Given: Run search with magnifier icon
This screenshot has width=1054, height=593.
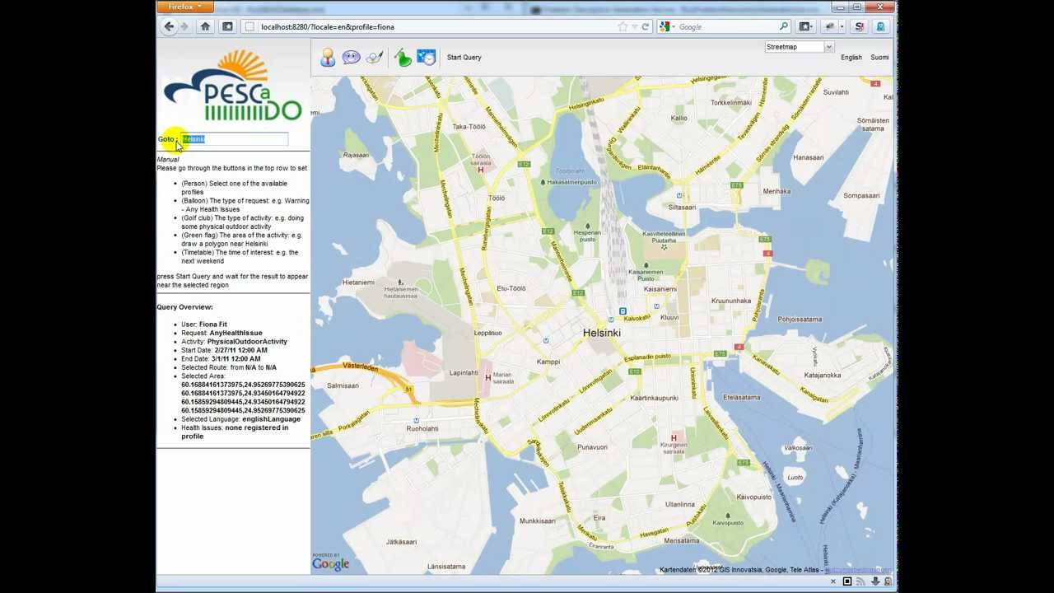Looking at the screenshot, I should click(x=784, y=26).
